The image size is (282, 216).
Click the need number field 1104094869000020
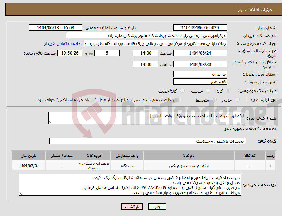[x=200, y=28]
